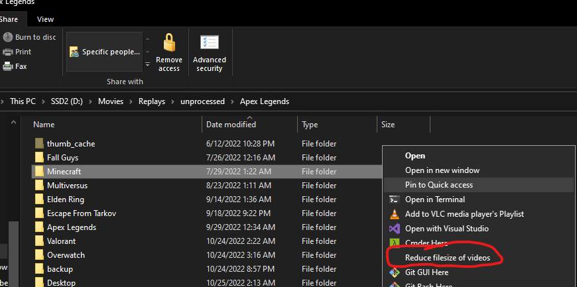This screenshot has height=287, width=577.
Task: Click the Git GUI Here icon
Action: click(395, 272)
